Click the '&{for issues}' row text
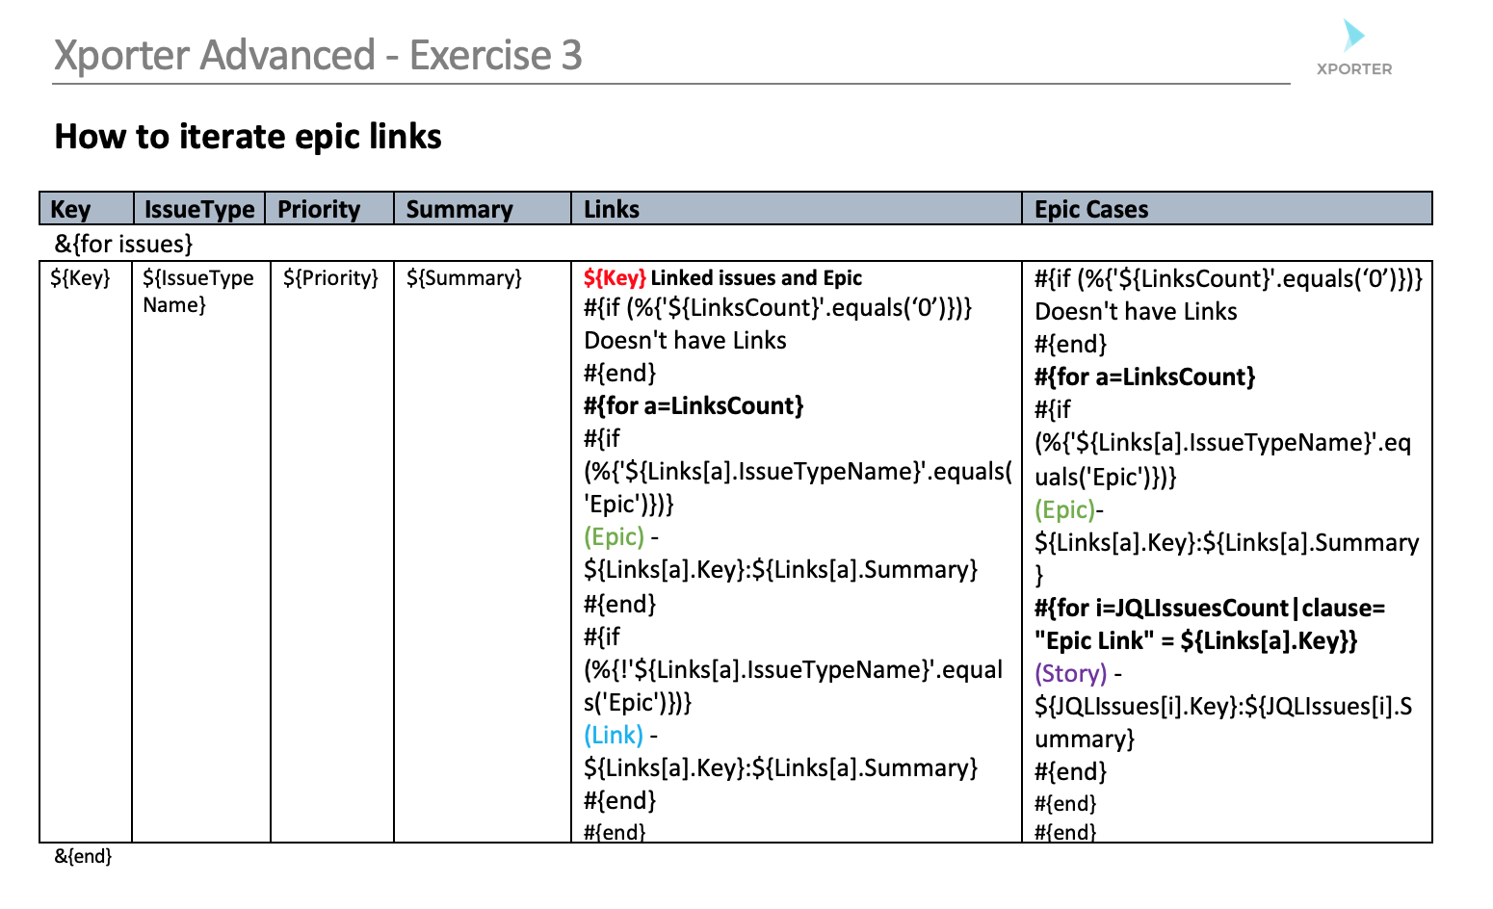 coord(124,244)
